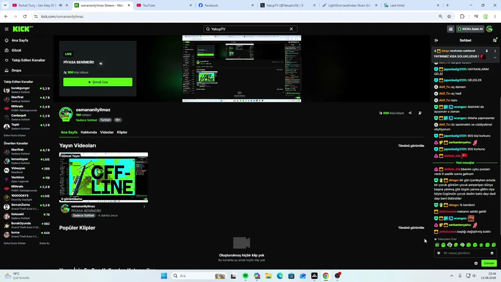
Task: Open Spotify from the taskbar
Action: click(x=245, y=276)
